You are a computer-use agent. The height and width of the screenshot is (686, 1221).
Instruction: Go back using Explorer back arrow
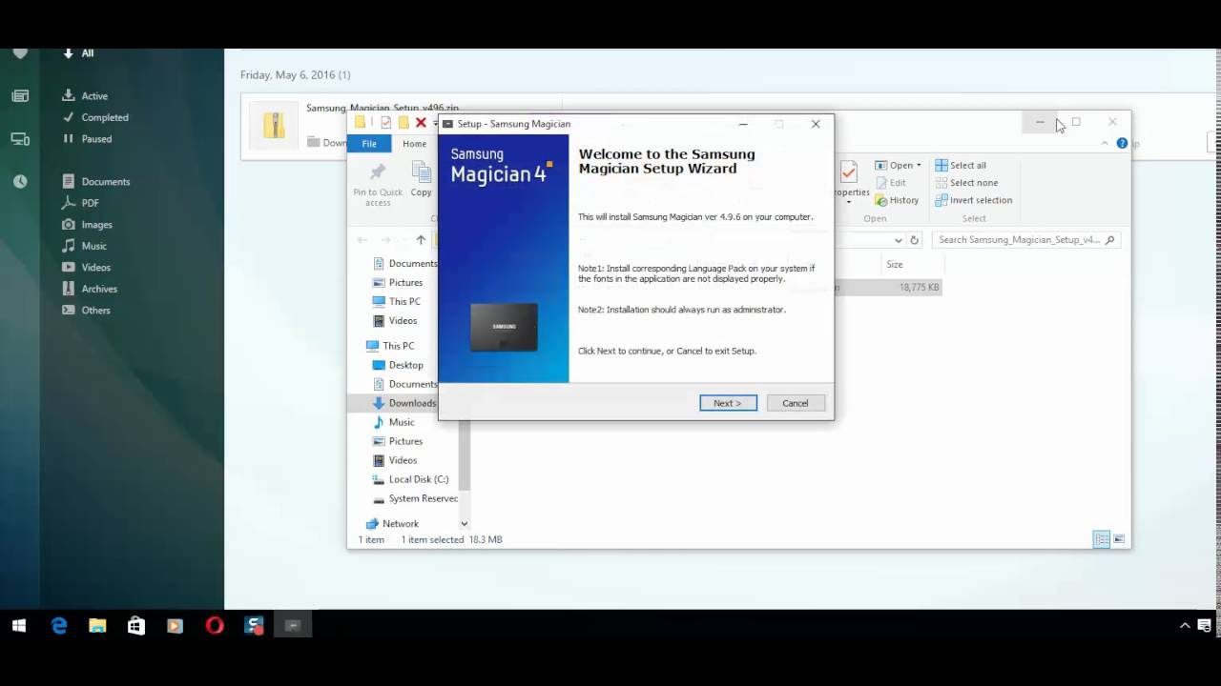(362, 240)
